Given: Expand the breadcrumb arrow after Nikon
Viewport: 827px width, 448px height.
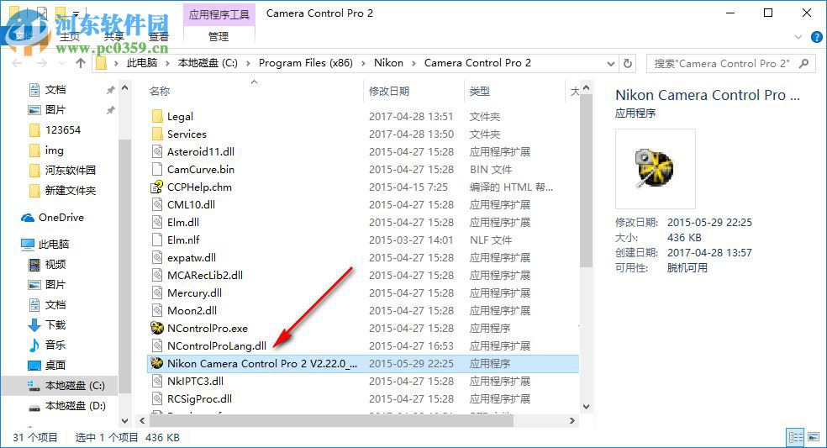Looking at the screenshot, I should pos(414,63).
